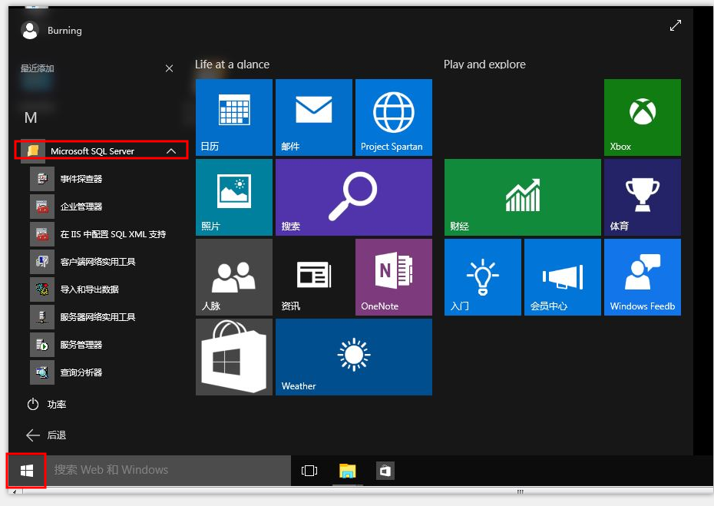Open the Burning user account menu
Screen dimensions: 714x506
[51, 31]
